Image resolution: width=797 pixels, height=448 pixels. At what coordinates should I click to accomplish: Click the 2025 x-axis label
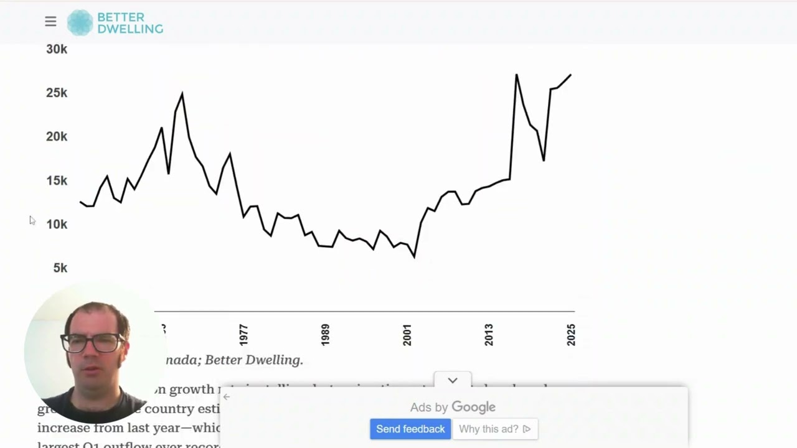coord(571,335)
